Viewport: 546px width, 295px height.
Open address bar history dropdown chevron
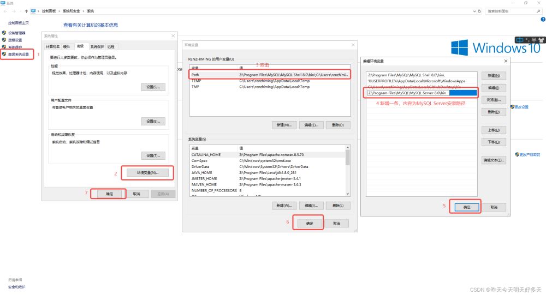coord(474,11)
